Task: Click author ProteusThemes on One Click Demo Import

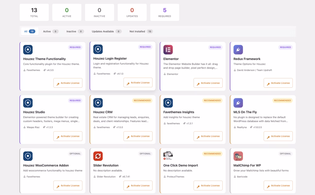Action: [174, 177]
